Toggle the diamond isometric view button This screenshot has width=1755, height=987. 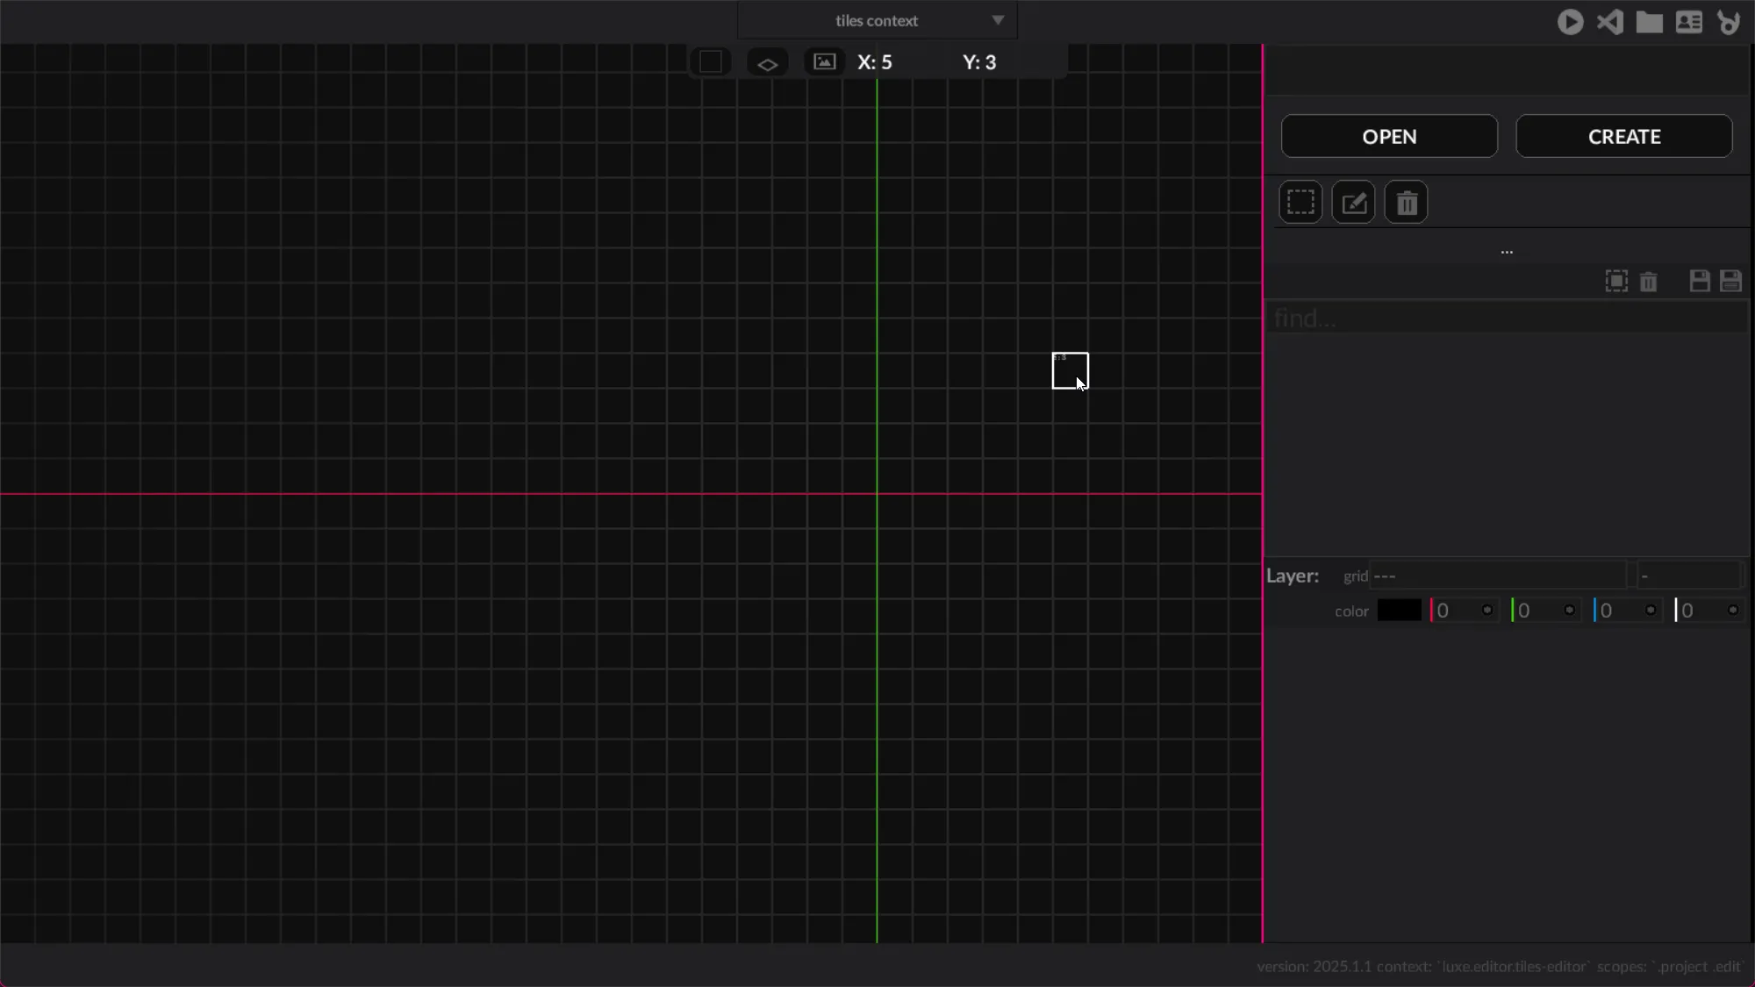coord(767,63)
